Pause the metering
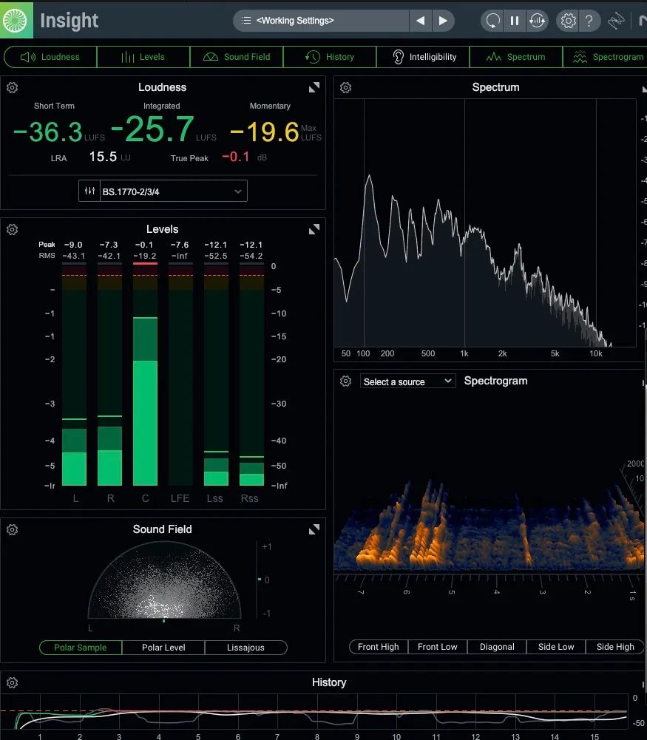 point(515,21)
